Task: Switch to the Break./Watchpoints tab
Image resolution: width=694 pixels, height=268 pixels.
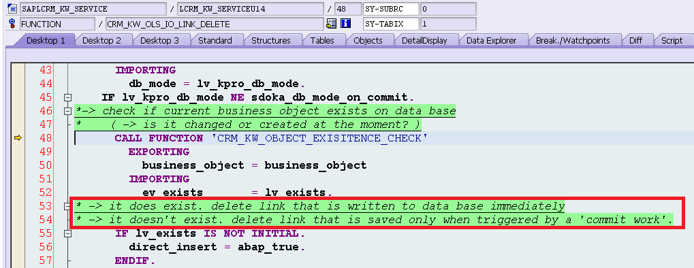Action: click(573, 40)
